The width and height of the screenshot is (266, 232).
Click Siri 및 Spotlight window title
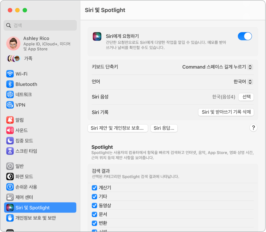pos(105,10)
